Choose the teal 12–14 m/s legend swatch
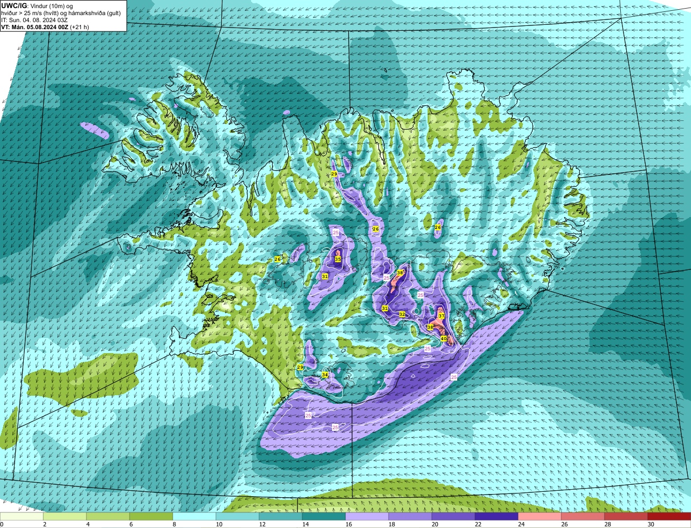 pyautogui.click(x=281, y=517)
